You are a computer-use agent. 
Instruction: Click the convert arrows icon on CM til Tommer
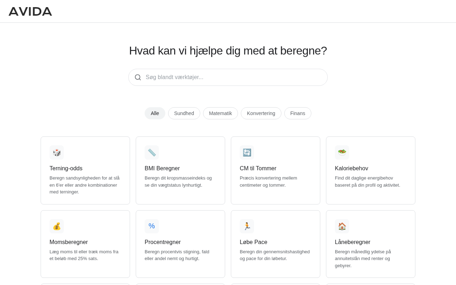(247, 152)
